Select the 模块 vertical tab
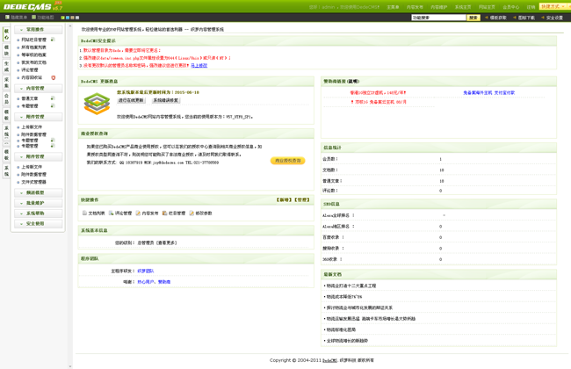Screen dimensions: 571x369 [6, 50]
